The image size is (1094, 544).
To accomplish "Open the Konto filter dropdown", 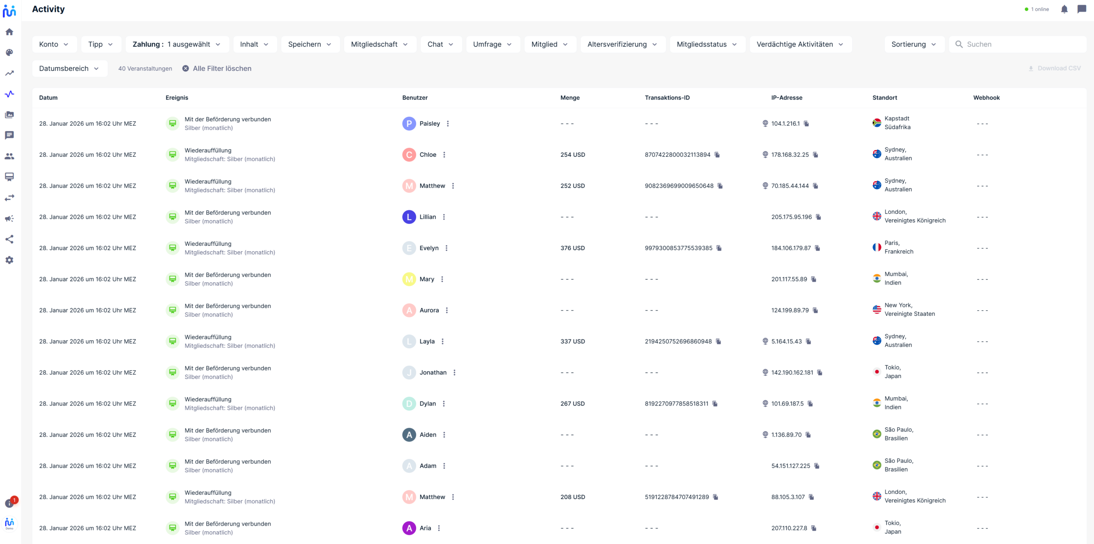I will (x=54, y=44).
